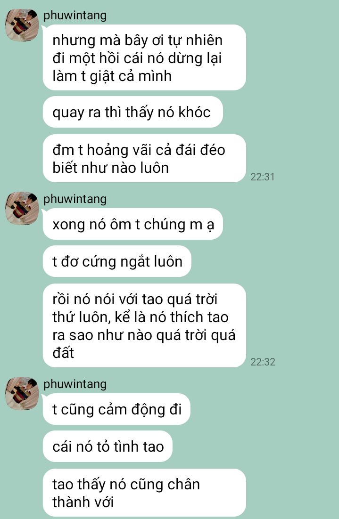Select the message 't đơ cứng ngắt luôn'
This screenshot has width=339, height=519.
pos(117,261)
